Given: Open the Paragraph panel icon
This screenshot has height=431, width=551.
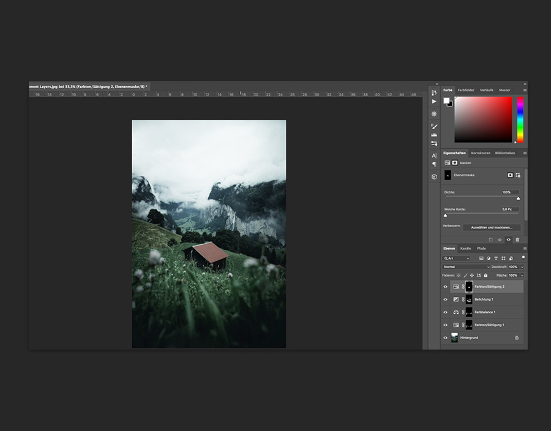Looking at the screenshot, I should coord(434,164).
